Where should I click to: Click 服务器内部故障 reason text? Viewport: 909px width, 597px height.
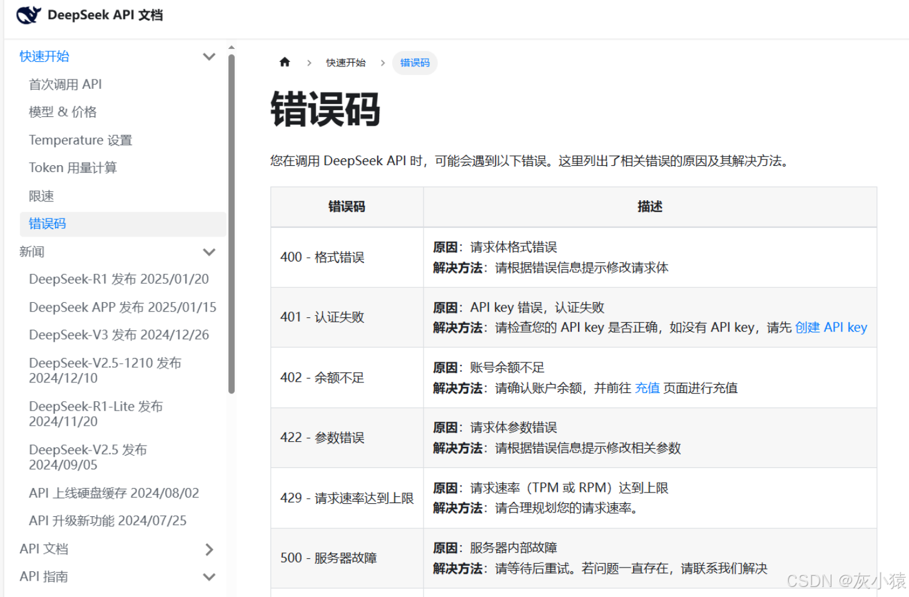click(514, 548)
